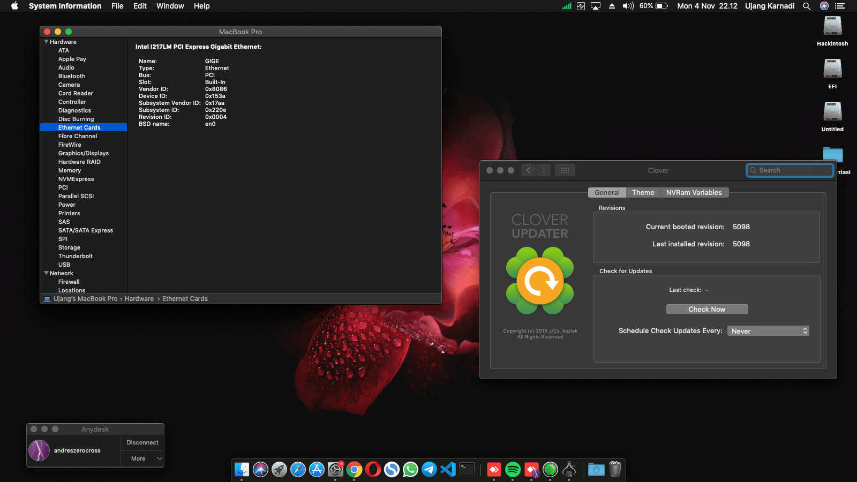Go back in Clover preferences window

[528, 170]
